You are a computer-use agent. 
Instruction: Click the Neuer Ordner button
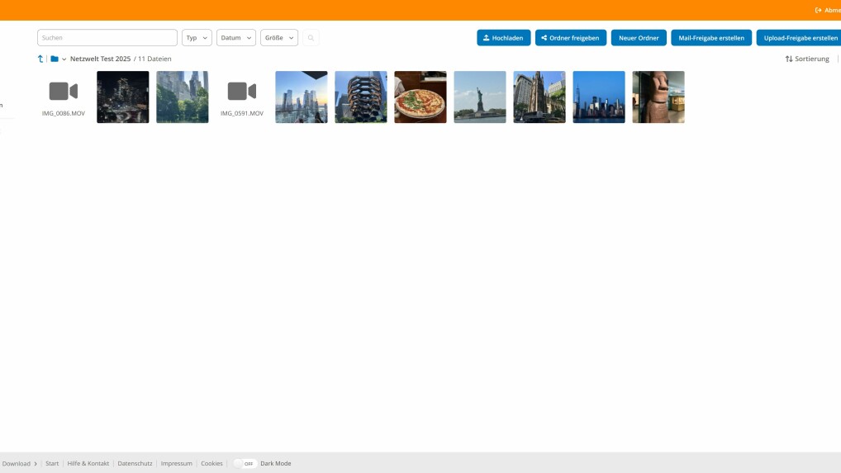click(639, 38)
